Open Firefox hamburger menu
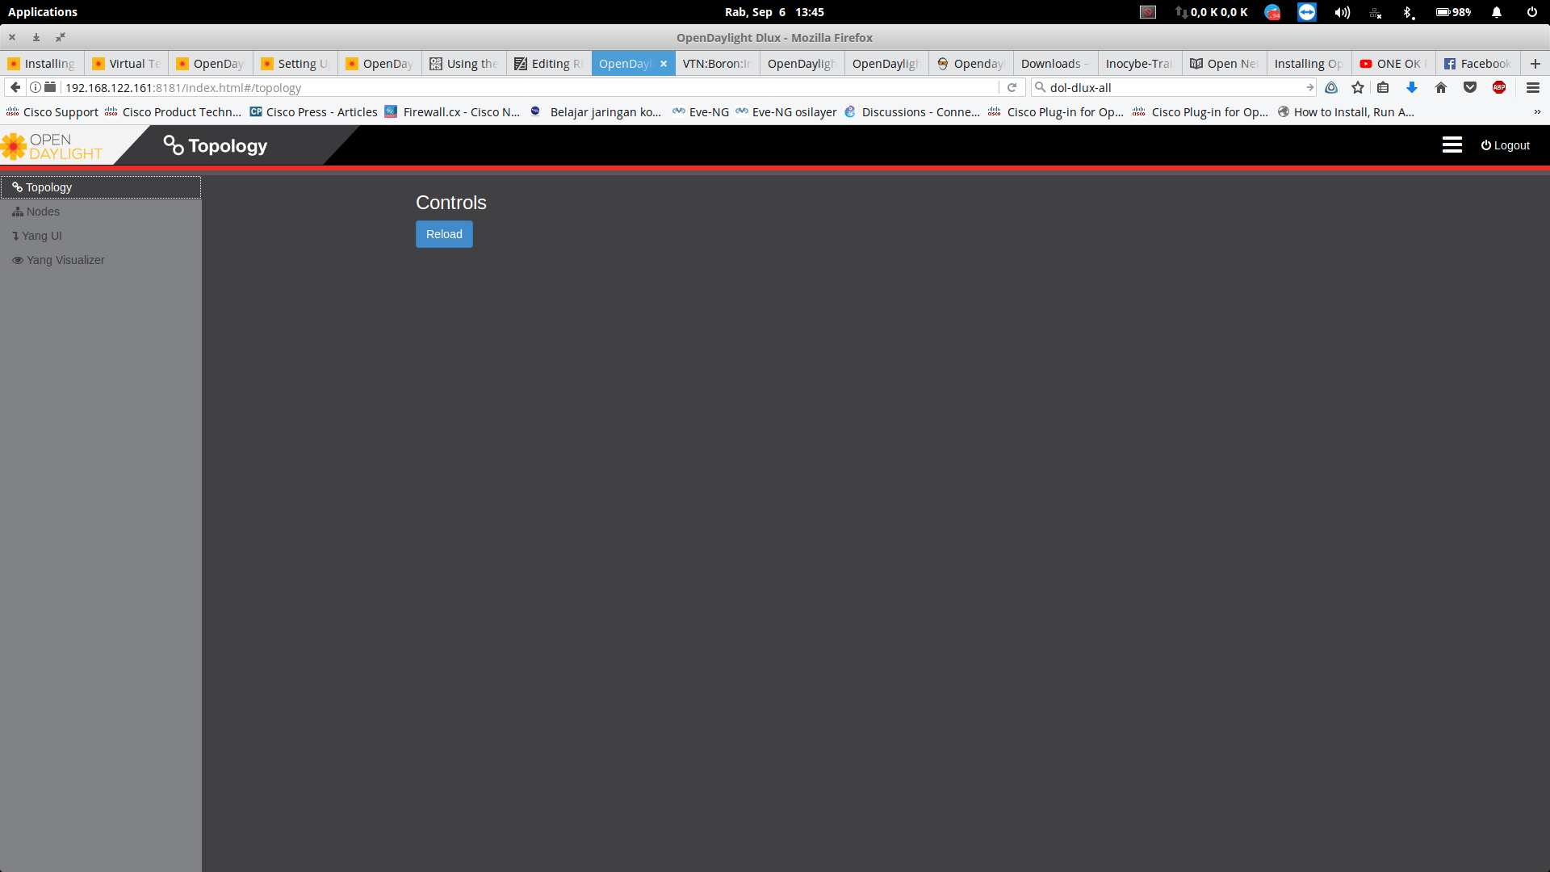Viewport: 1550px width, 872px height. pyautogui.click(x=1533, y=87)
